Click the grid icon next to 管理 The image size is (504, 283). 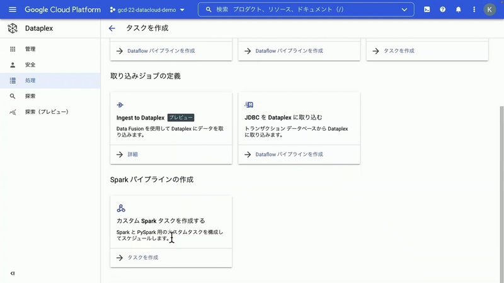pyautogui.click(x=13, y=49)
